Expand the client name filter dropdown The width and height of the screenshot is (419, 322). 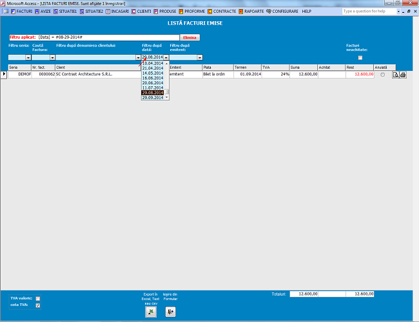[138, 57]
